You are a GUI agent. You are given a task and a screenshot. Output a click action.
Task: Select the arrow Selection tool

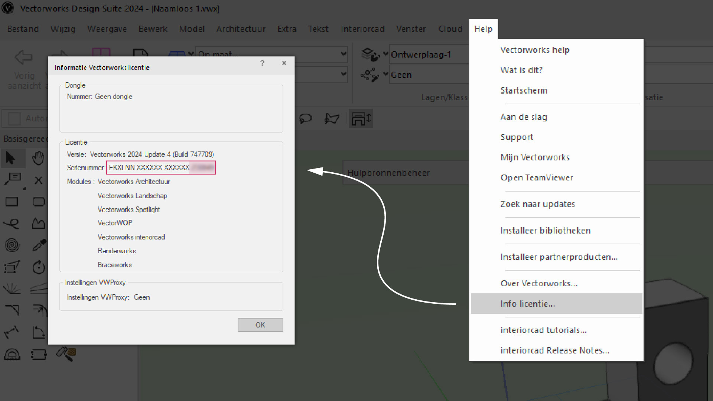tap(11, 159)
